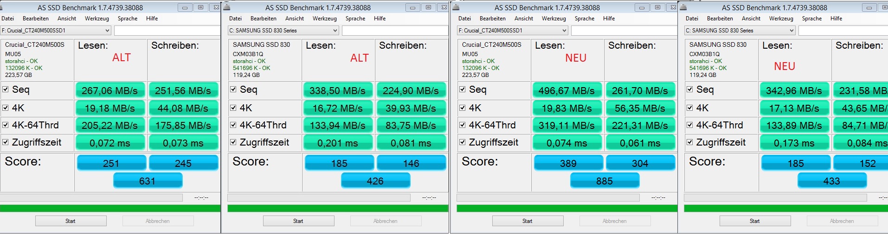
Task: Click the total score 885 box
Action: 605,180
